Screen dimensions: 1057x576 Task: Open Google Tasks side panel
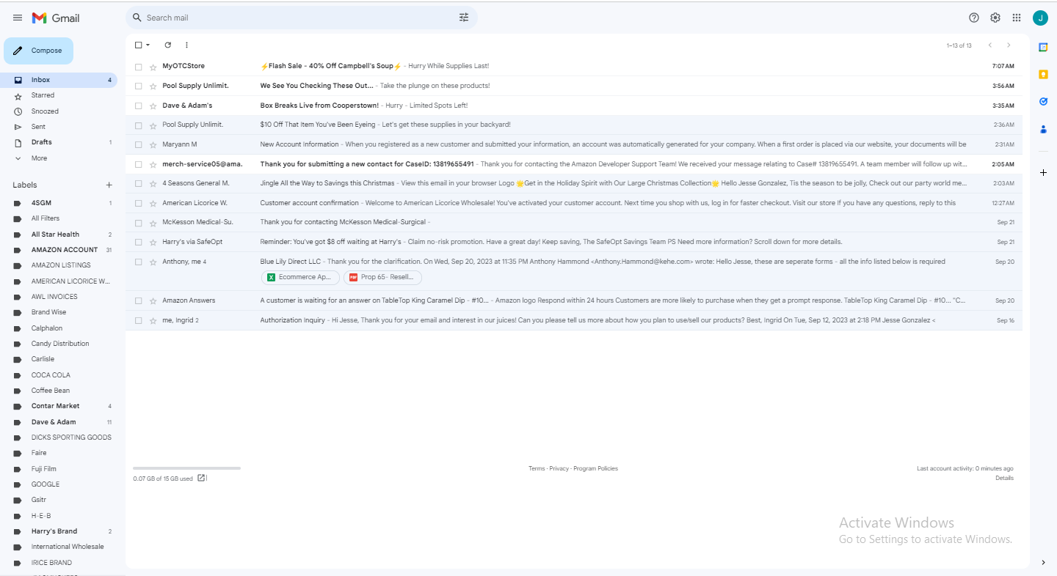pos(1043,101)
